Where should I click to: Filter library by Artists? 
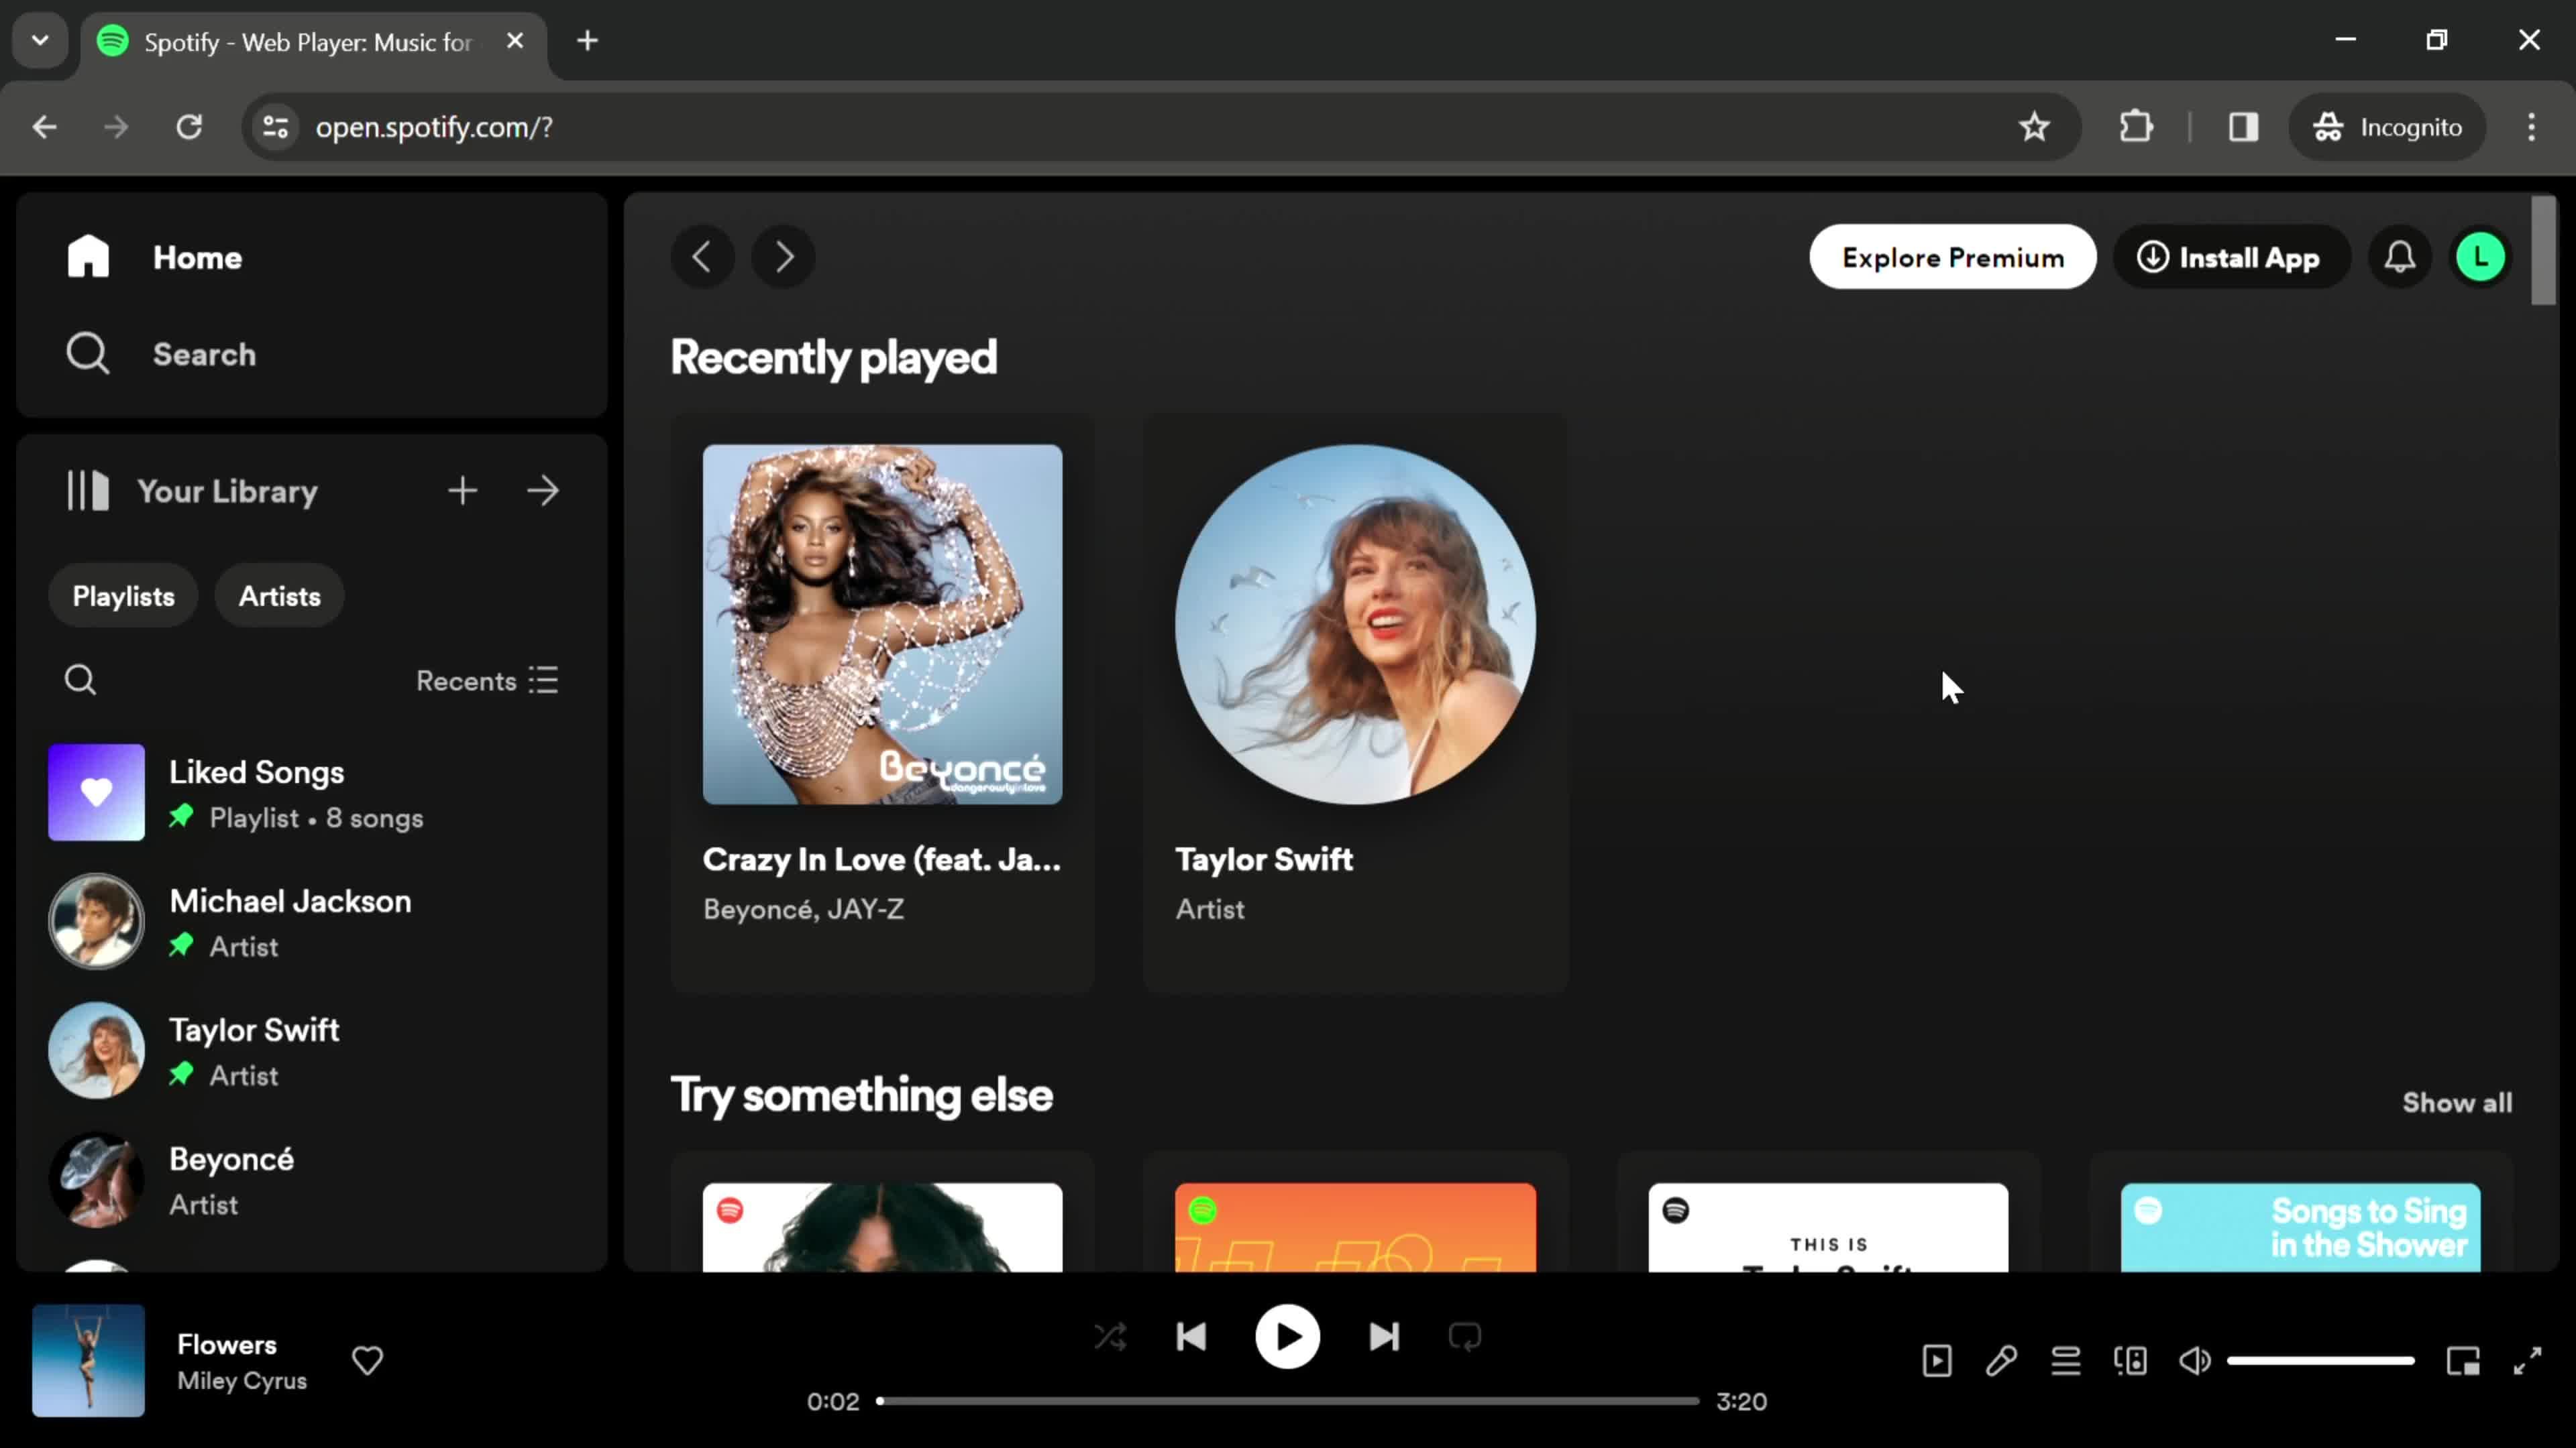pyautogui.click(x=279, y=597)
